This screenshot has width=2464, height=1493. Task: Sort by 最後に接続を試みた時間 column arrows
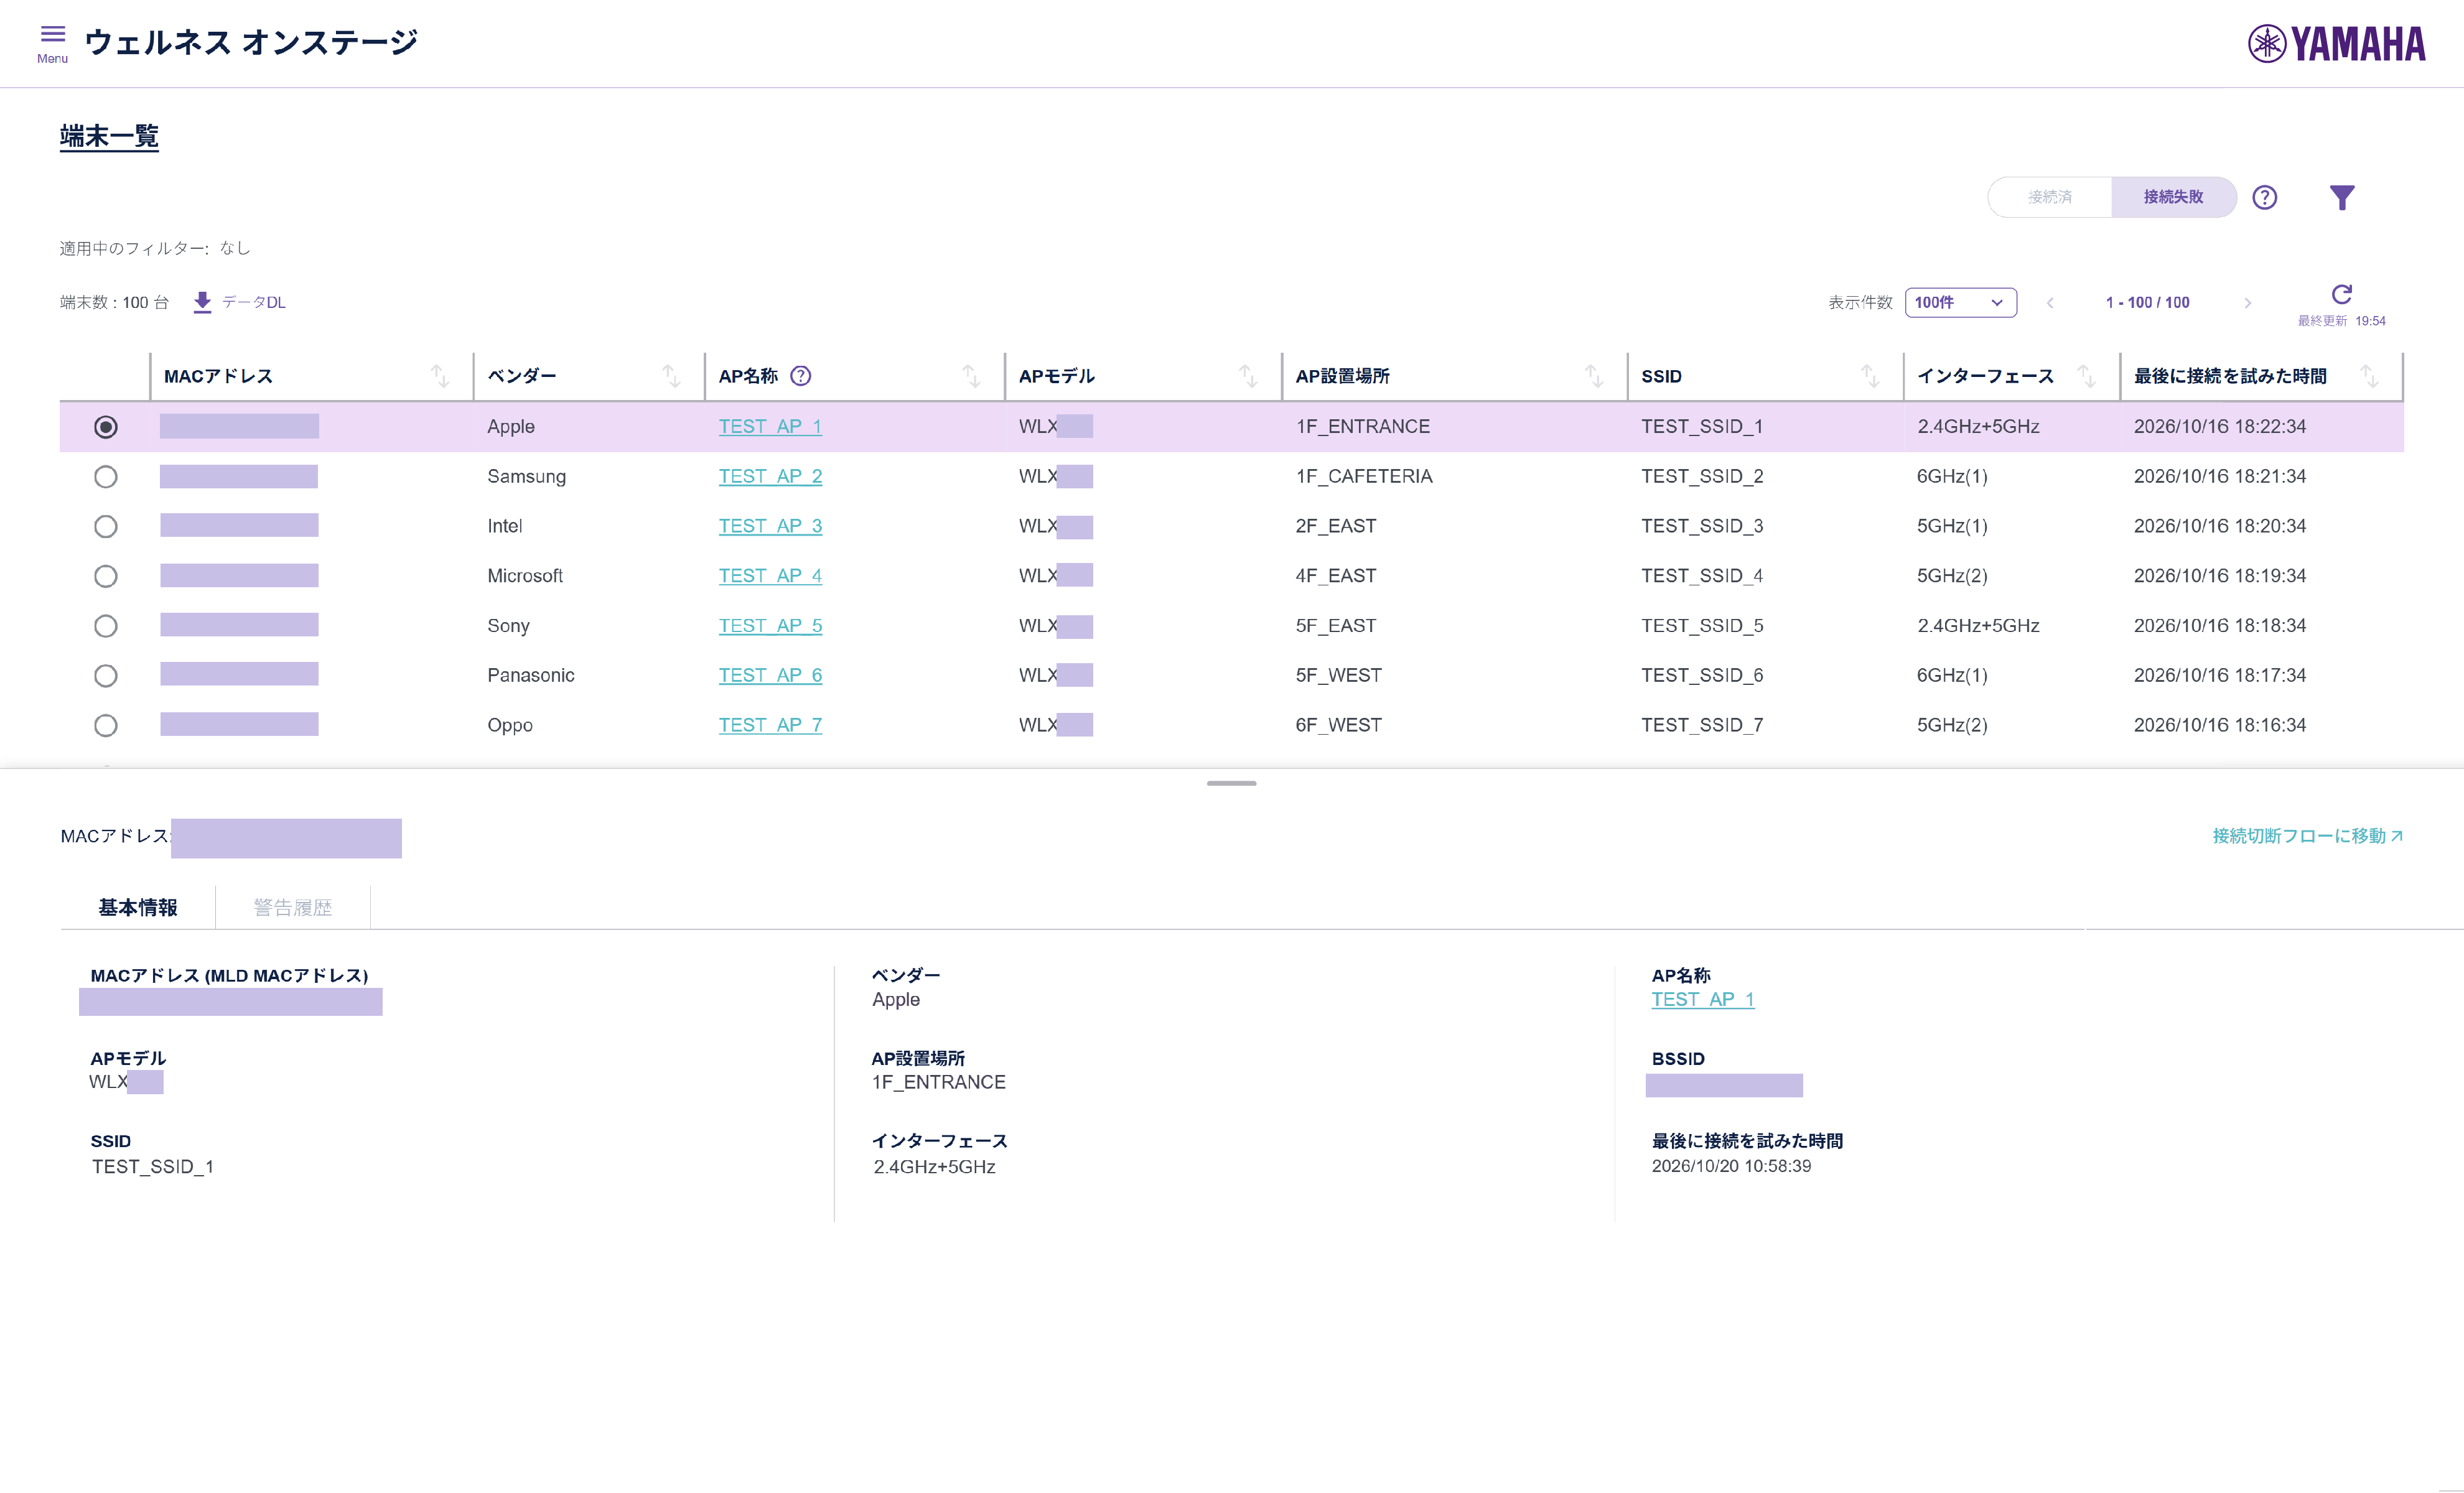[x=2369, y=376]
